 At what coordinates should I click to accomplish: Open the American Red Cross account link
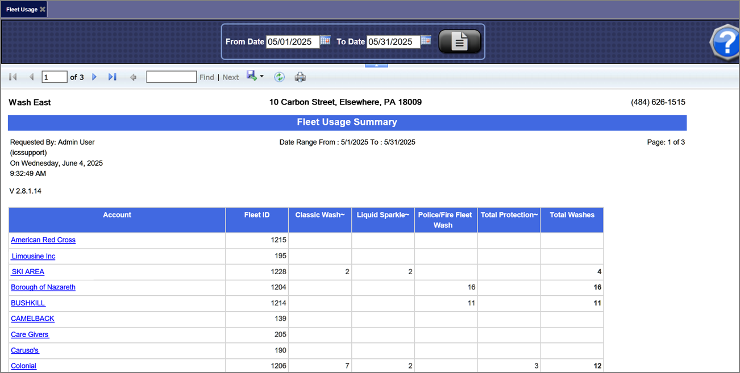point(43,240)
